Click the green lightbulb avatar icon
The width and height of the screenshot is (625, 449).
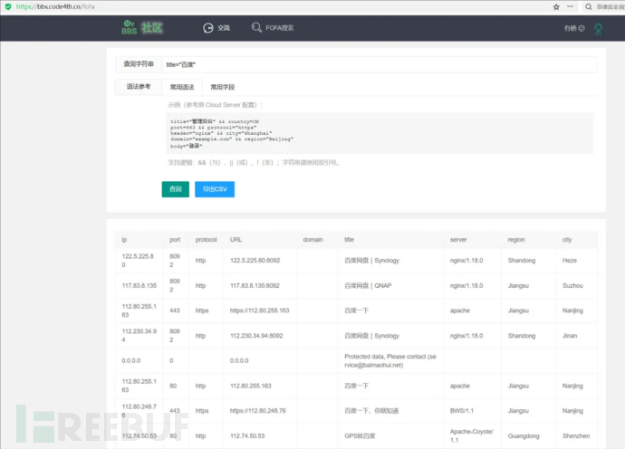(598, 28)
